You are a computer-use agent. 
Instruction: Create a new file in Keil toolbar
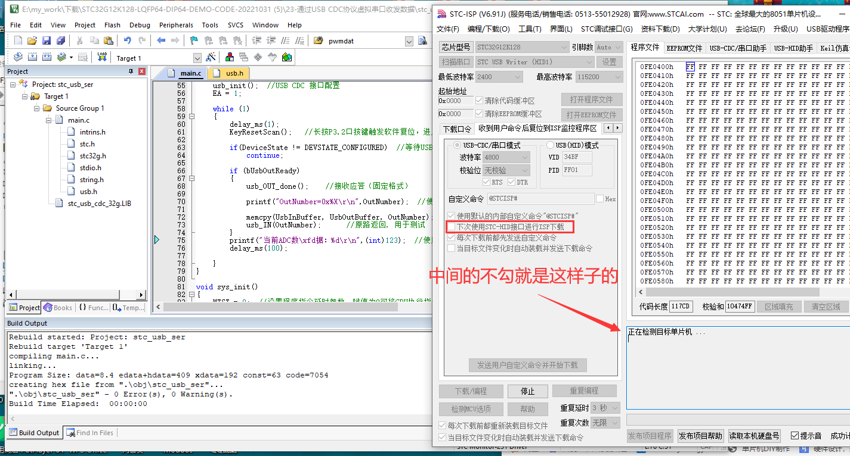[x=18, y=40]
